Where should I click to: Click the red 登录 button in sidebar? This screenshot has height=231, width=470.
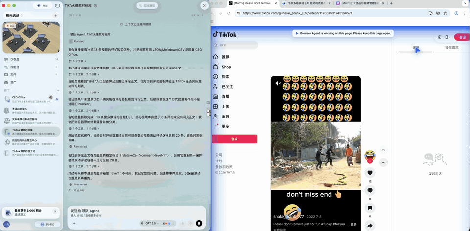[235, 139]
